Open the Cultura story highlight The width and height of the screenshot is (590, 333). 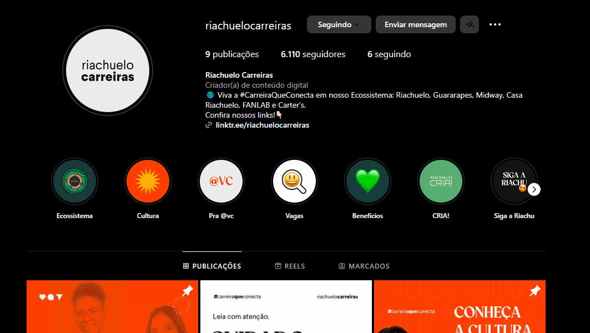(x=148, y=181)
